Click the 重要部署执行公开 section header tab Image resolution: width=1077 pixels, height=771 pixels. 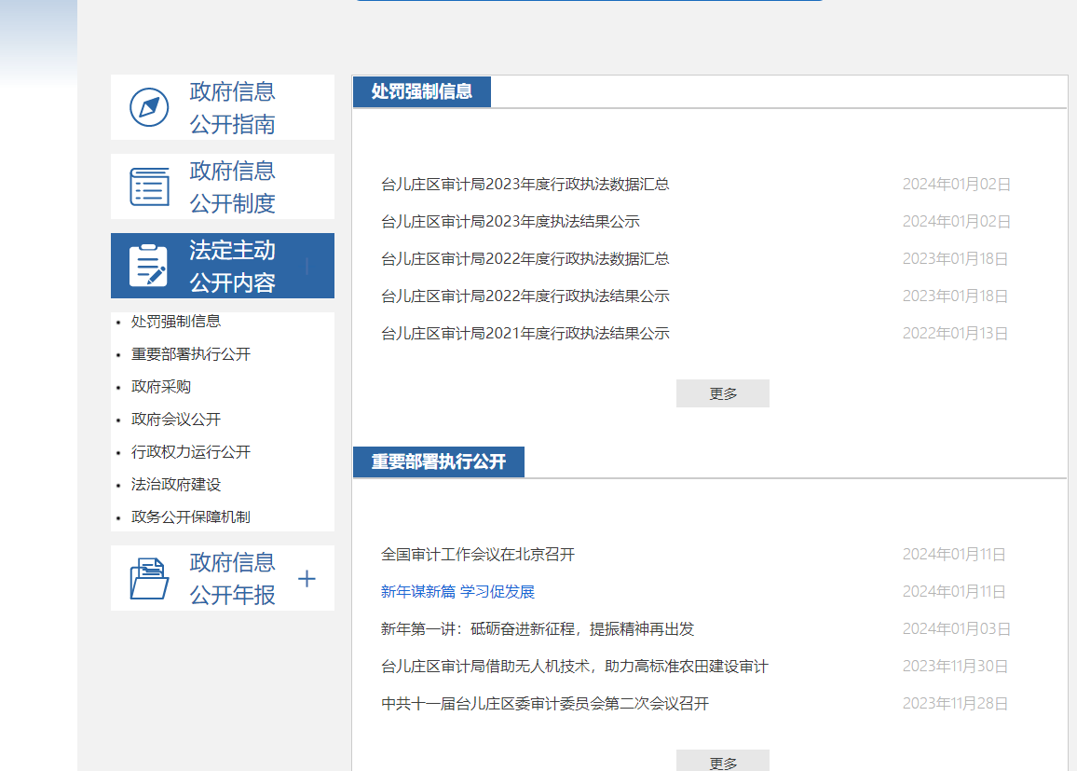tap(438, 461)
